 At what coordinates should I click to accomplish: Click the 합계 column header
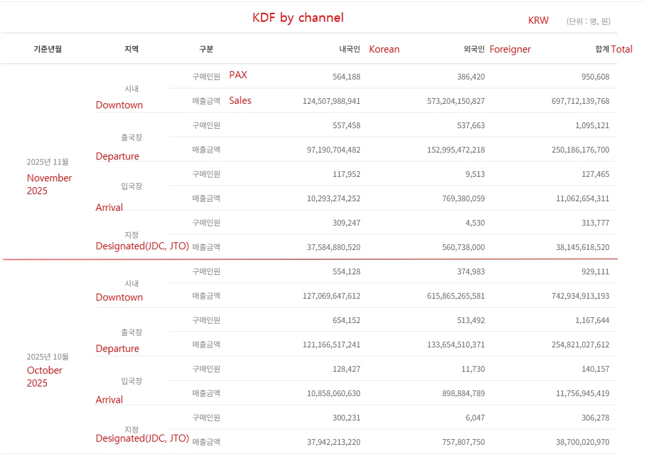click(602, 49)
